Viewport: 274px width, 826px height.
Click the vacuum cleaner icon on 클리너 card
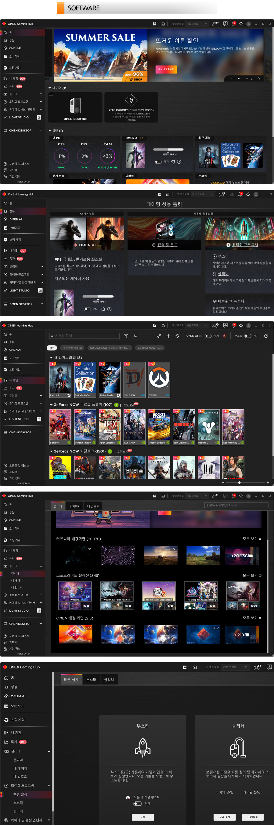238,747
